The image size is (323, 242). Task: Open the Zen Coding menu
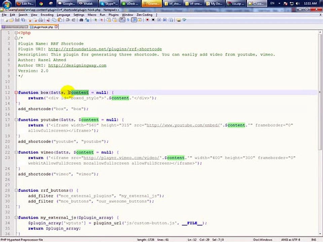pos(144,15)
